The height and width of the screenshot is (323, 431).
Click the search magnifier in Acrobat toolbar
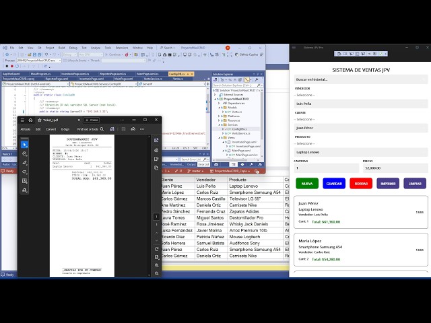click(102, 129)
